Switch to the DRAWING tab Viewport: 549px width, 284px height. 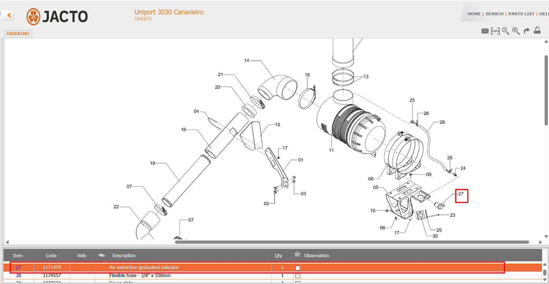coord(18,34)
